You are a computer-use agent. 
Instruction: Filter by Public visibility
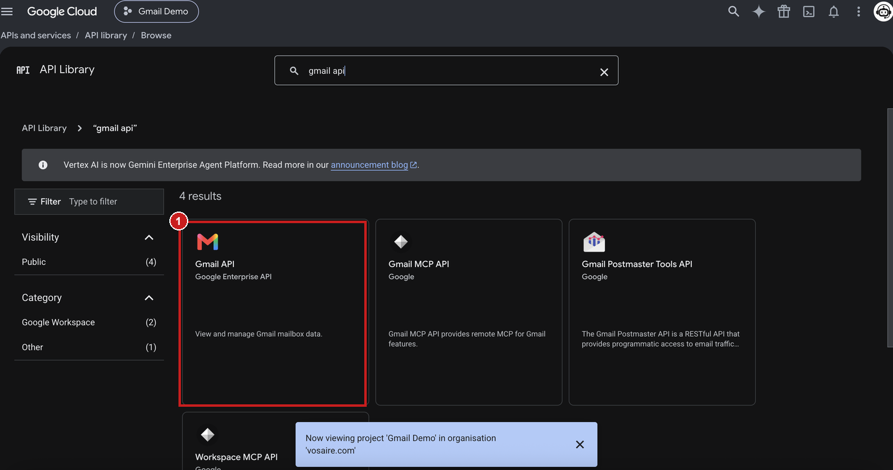(x=89, y=262)
